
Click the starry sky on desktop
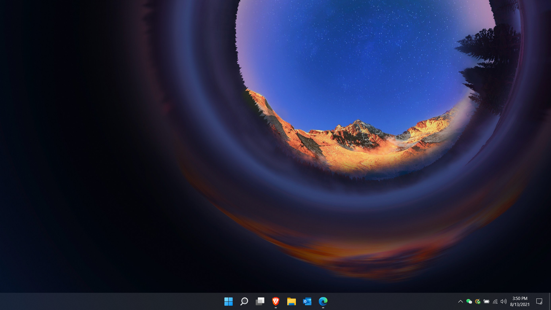(x=359, y=52)
